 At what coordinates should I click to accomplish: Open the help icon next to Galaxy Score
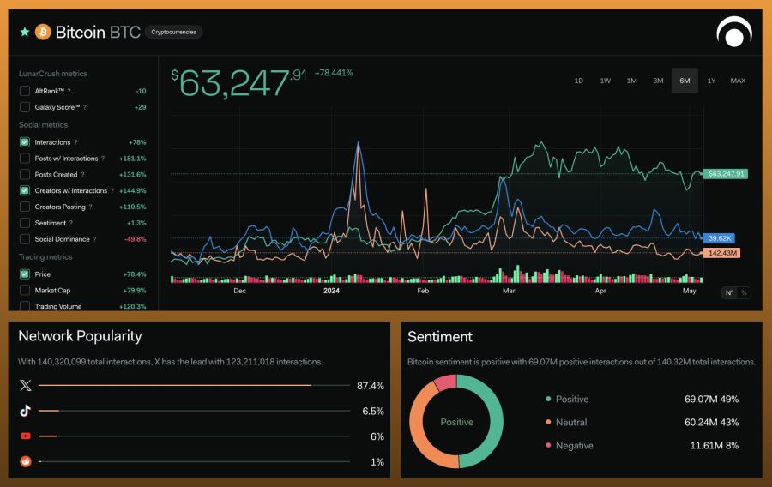click(x=85, y=107)
